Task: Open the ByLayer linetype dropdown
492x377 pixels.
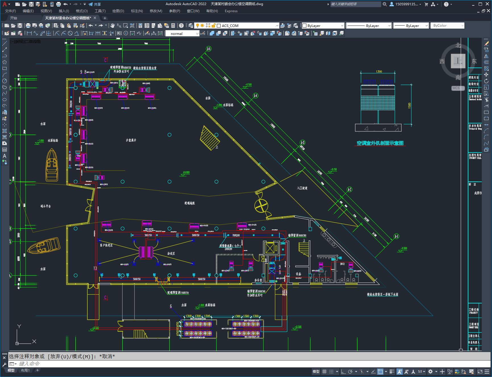Action: (369, 26)
